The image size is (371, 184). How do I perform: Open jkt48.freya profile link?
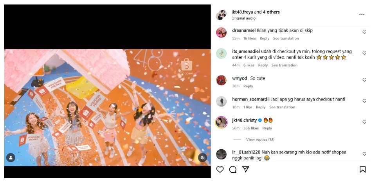point(242,12)
